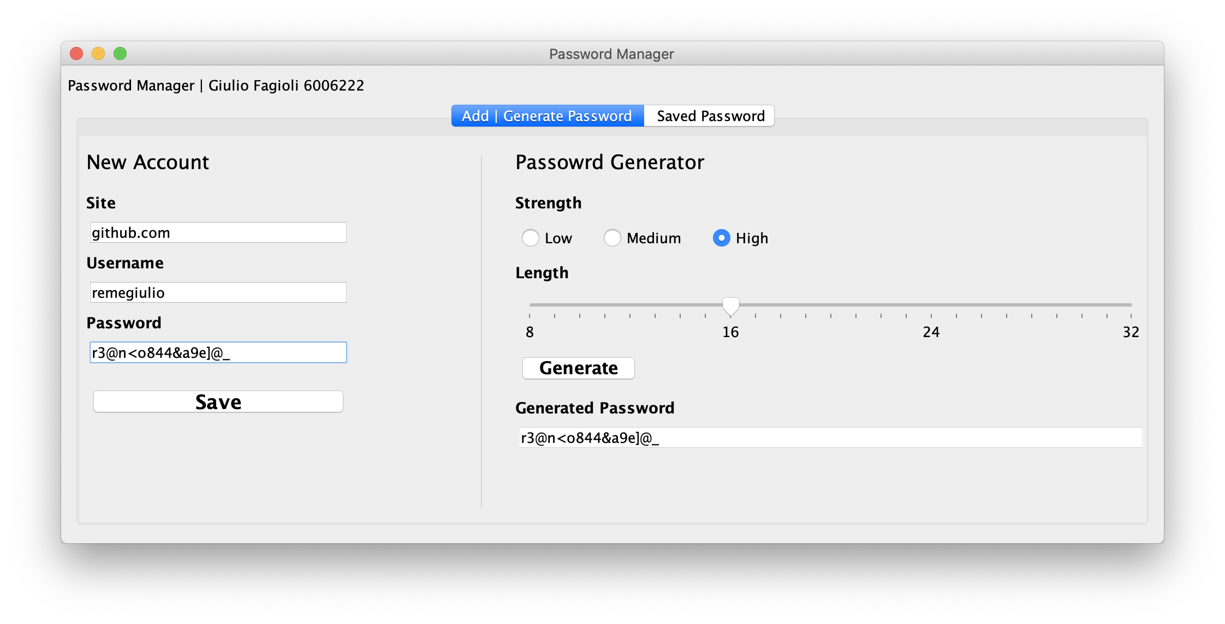
Task: Switch to the Saved Password tab
Action: [x=710, y=116]
